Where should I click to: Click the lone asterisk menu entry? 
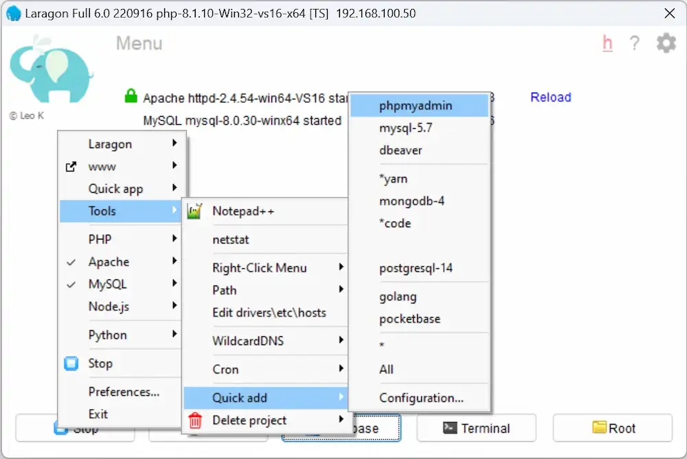(x=419, y=346)
